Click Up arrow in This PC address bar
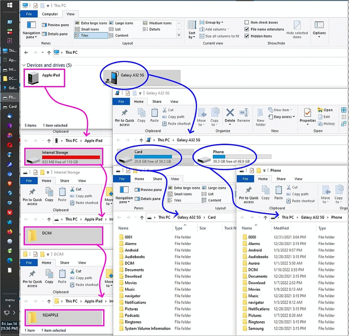349x336 pixels. [x=49, y=52]
